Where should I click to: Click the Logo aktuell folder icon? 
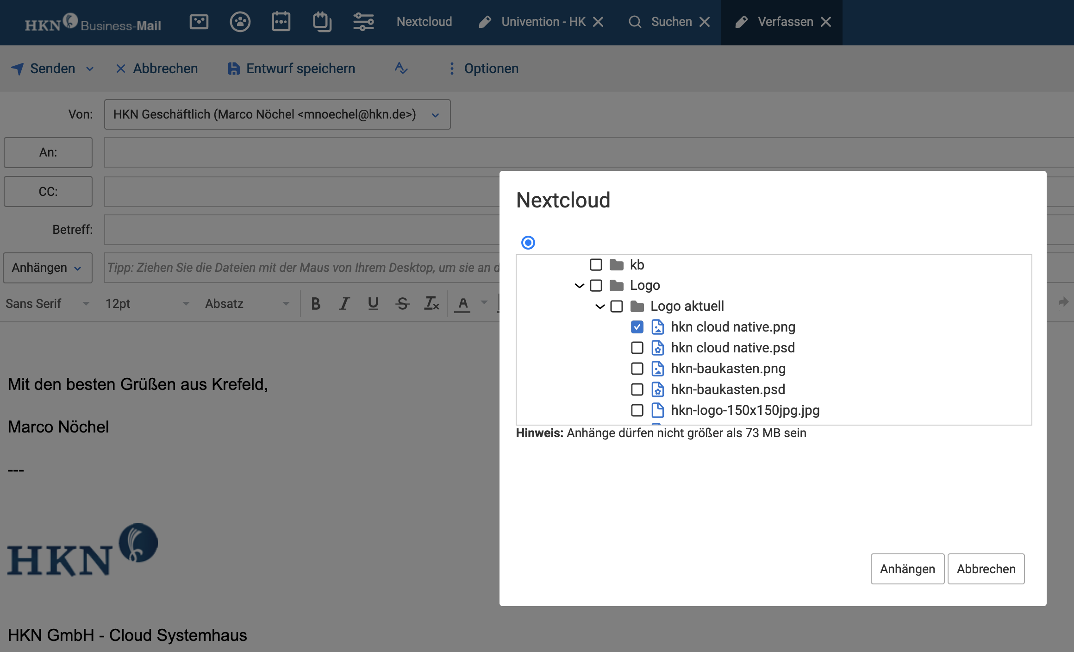pos(637,307)
